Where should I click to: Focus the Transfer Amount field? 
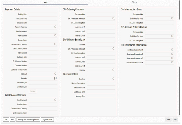[x=43, y=31]
